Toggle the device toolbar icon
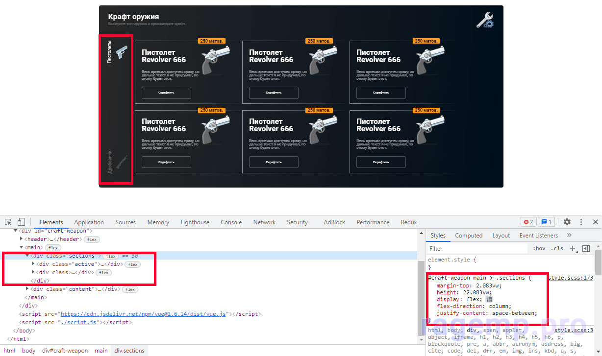This screenshot has height=356, width=602. (21, 222)
